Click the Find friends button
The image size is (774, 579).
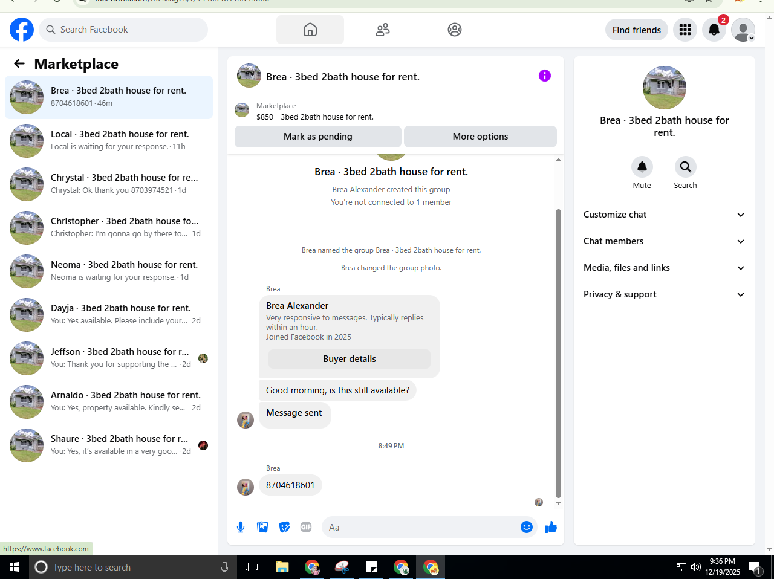[637, 30]
